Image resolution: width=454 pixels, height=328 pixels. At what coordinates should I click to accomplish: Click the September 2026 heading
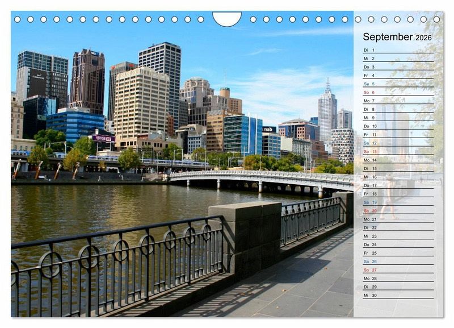397,37
